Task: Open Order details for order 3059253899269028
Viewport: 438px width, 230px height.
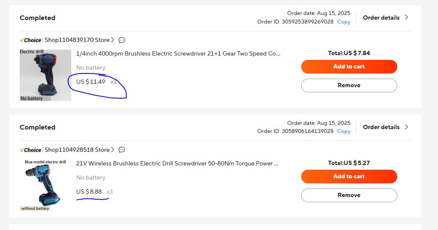Action: (385, 18)
